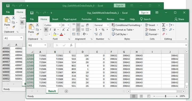Align text left
This screenshot has width=192, height=101.
pos(74,30)
